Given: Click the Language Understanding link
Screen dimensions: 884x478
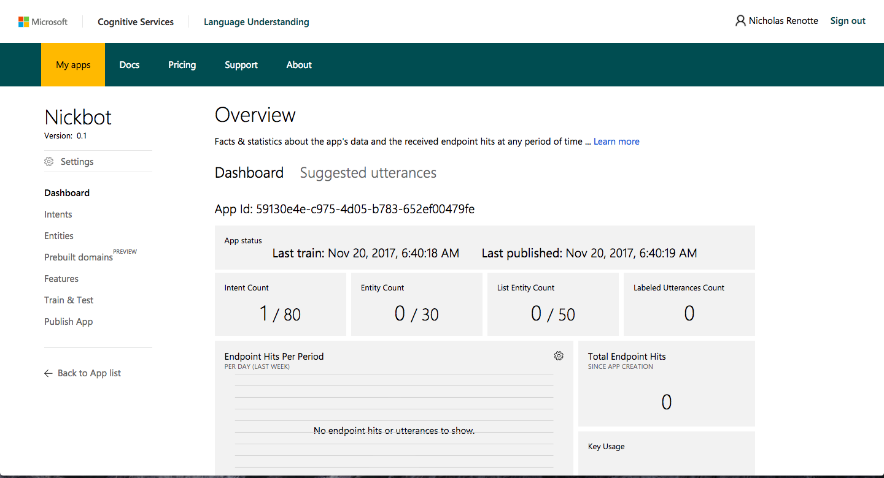Looking at the screenshot, I should [257, 22].
